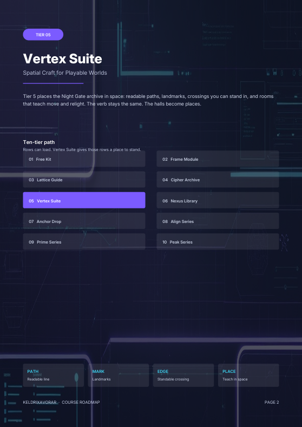Open the 02 Frame Module tier

click(x=218, y=159)
